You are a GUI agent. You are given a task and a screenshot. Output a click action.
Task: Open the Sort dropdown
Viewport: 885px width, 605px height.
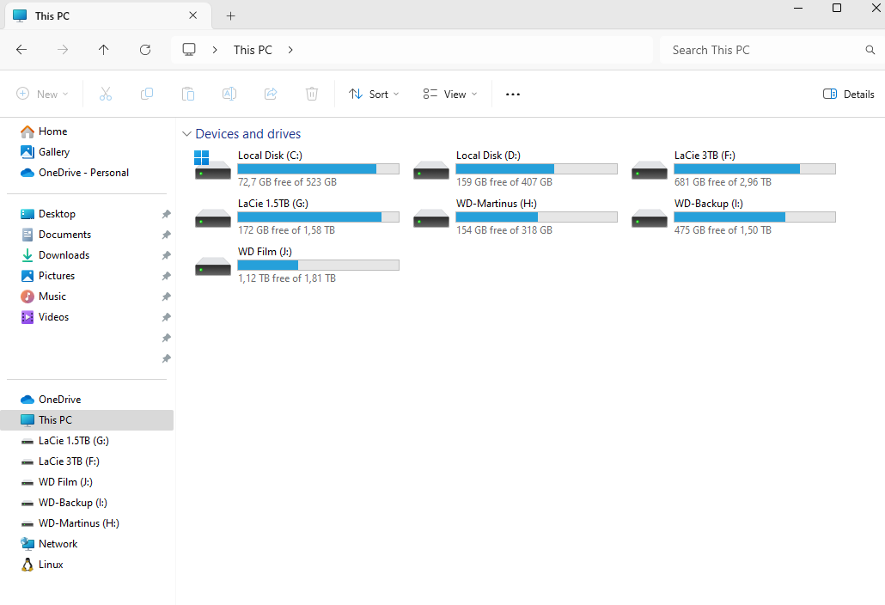pos(373,94)
